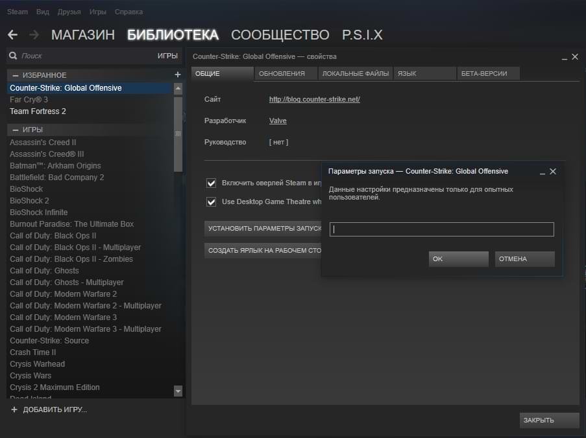Minimize the свойства properties window
This screenshot has width=586, height=438.
coord(565,58)
